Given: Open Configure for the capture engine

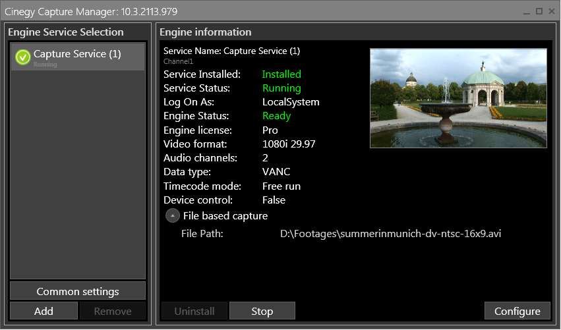Looking at the screenshot, I should tap(517, 311).
